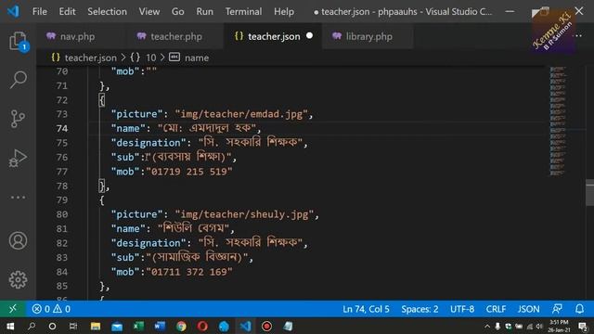Image resolution: width=594 pixels, height=334 pixels.
Task: Open the Run menu
Action: [x=204, y=12]
